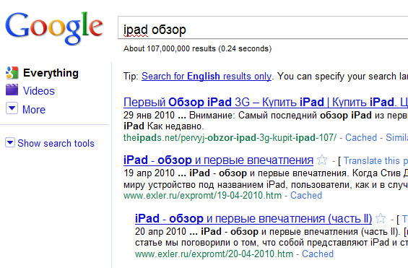Open 'Первый Обзор iPad 3G' result
The height and width of the screenshot is (268, 408).
coord(266,102)
